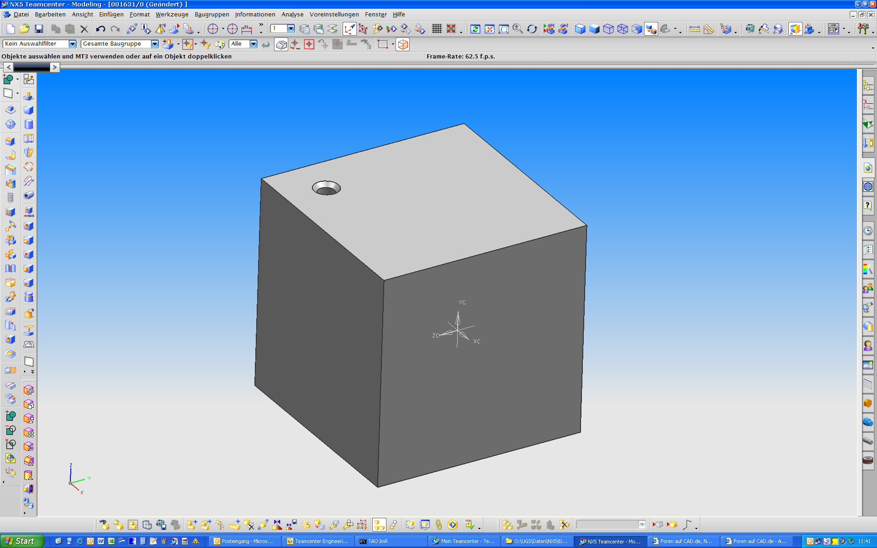Activate the Rotate view tool
The width and height of the screenshot is (877, 548).
point(532,29)
